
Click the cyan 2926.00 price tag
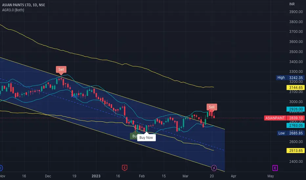point(295,109)
